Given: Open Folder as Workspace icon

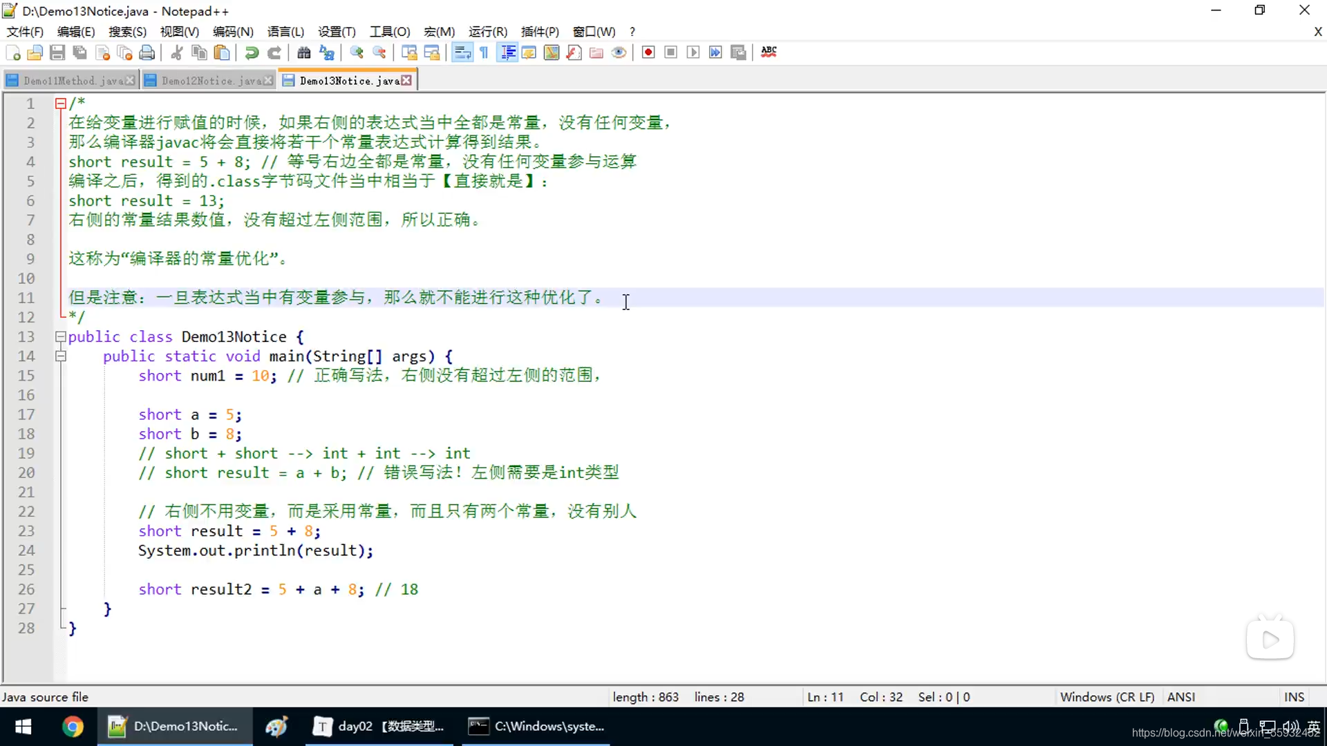Looking at the screenshot, I should pyautogui.click(x=596, y=52).
